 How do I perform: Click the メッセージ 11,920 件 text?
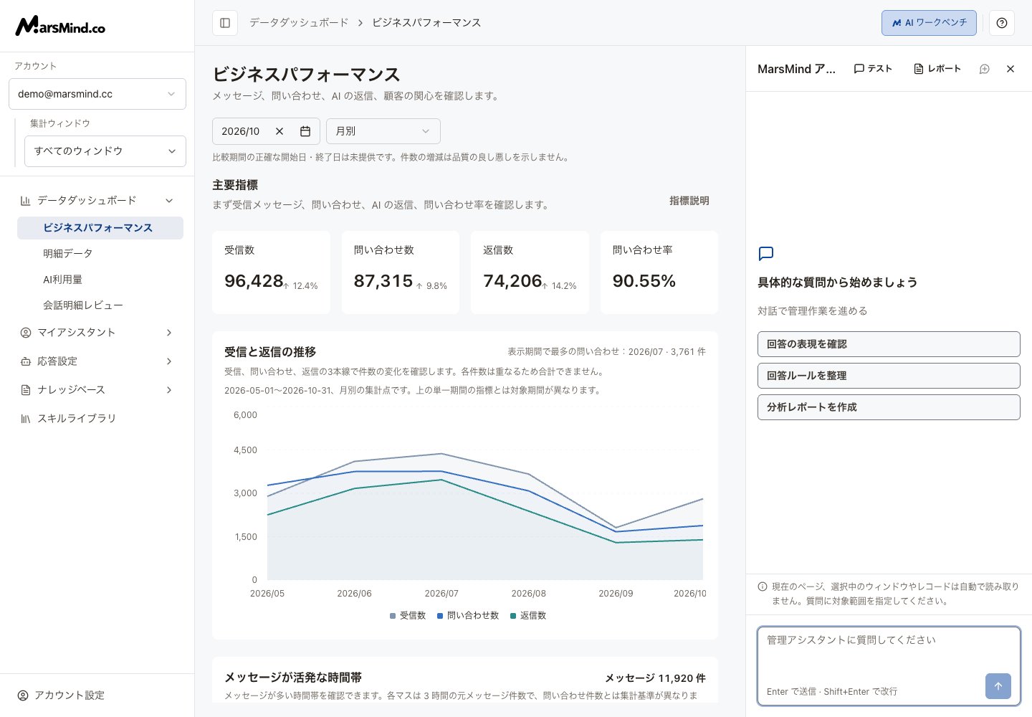click(655, 678)
